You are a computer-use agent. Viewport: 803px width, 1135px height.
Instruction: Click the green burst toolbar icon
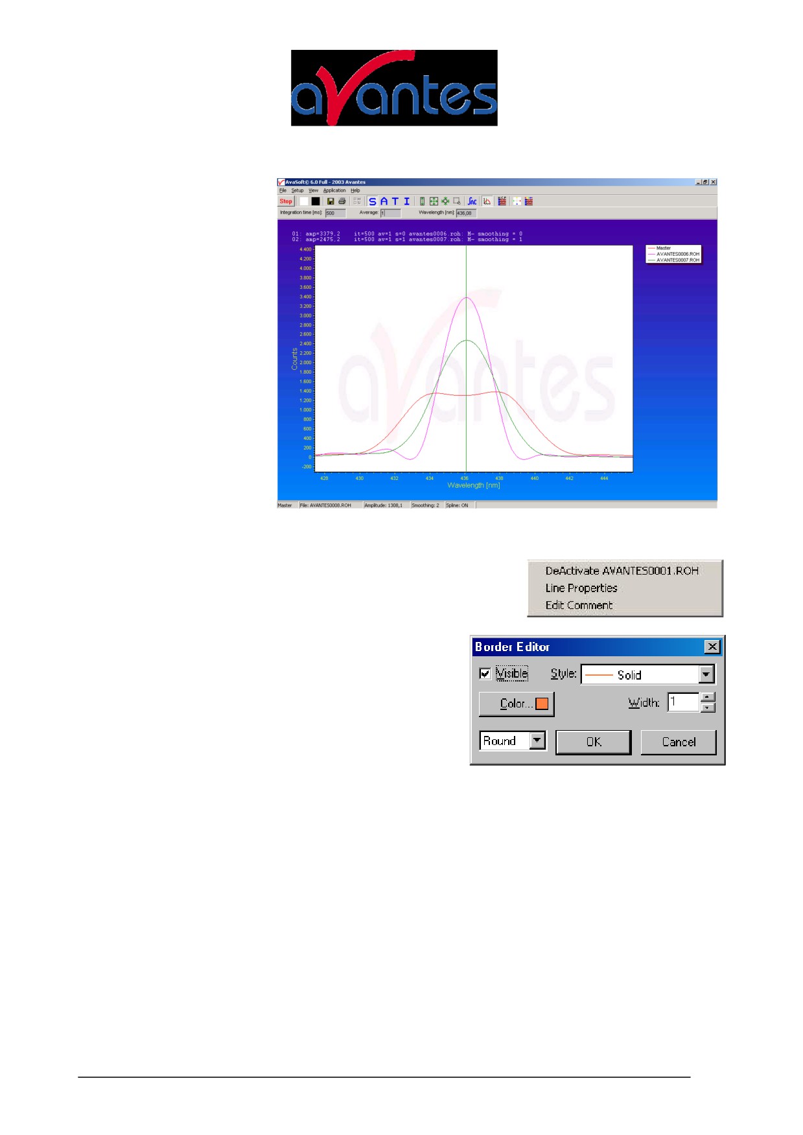pyautogui.click(x=445, y=201)
